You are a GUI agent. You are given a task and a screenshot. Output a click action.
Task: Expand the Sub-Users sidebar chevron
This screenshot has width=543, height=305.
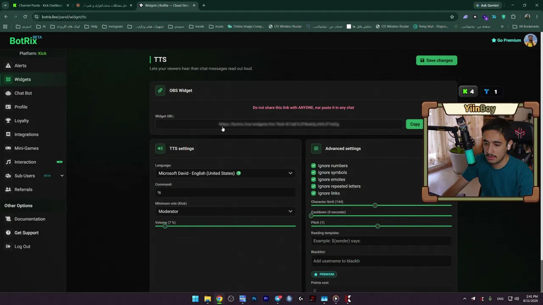[62, 176]
